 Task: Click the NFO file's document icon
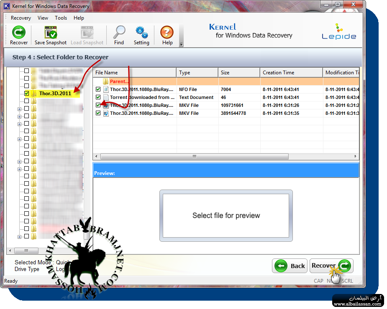click(x=106, y=89)
